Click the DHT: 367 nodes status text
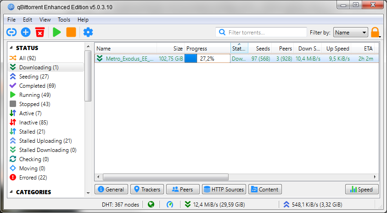 pos(120,204)
